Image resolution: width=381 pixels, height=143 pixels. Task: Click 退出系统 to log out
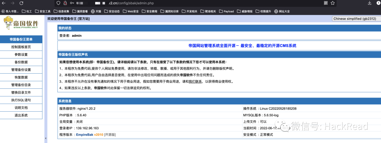[21, 115]
